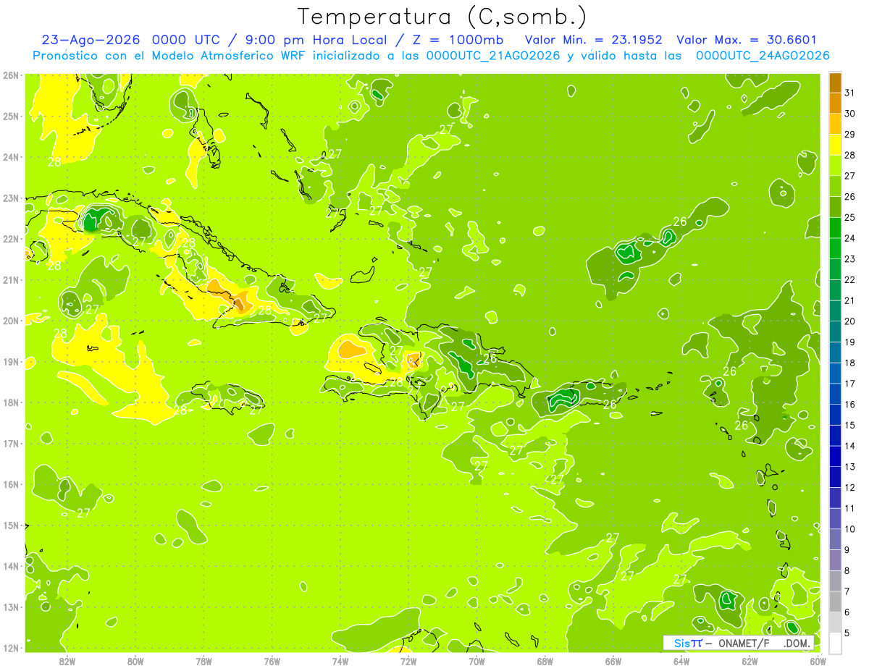
Task: Click the "66W" longitude axis label
Action: 613,661
